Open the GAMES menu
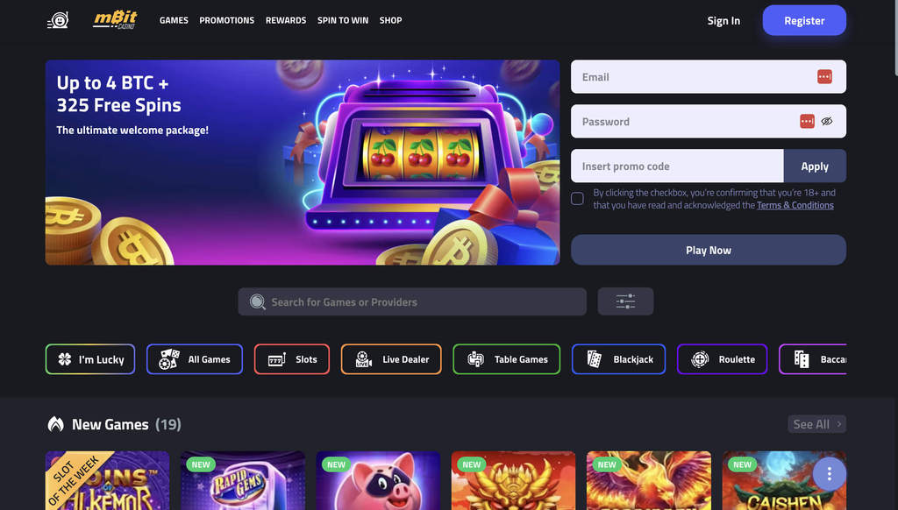Screen dimensions: 898x510 [x=174, y=20]
